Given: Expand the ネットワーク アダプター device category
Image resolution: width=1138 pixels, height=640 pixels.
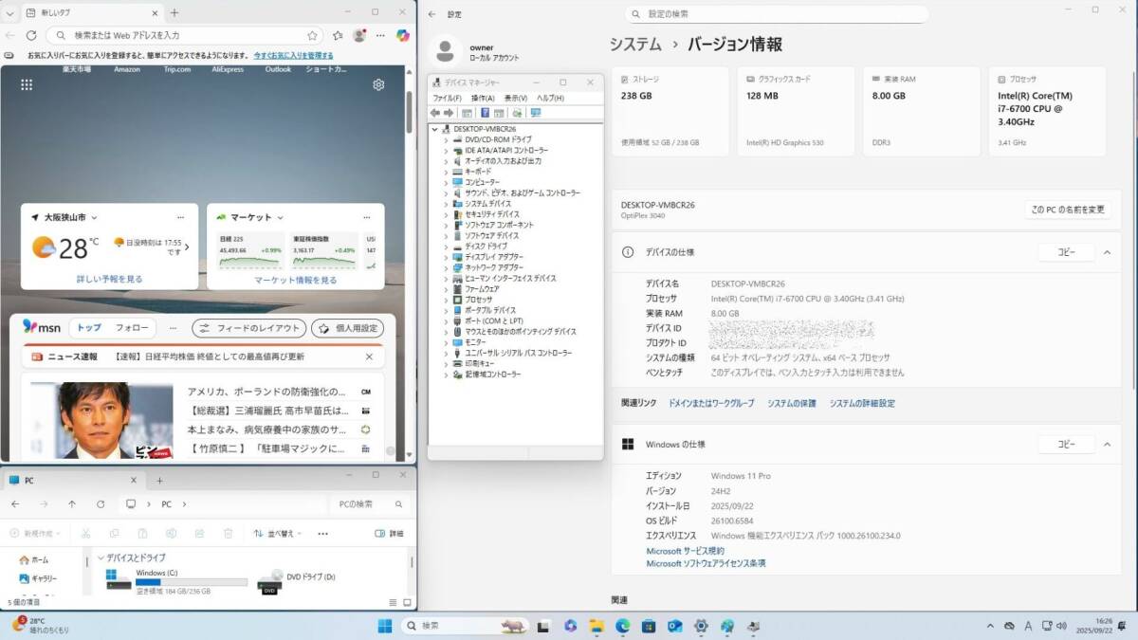Looking at the screenshot, I should 446,267.
